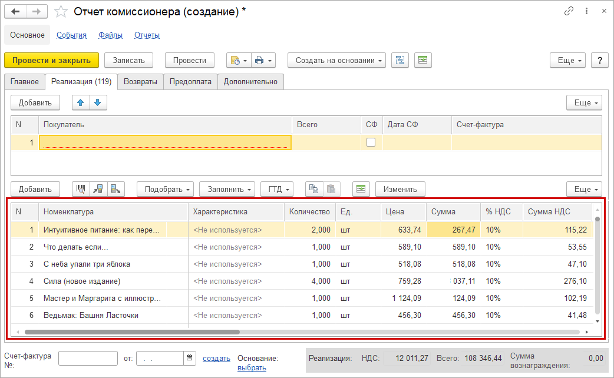Screen dimensions: 614x378
Task: Click the создать invoice link
Action: coord(216,358)
